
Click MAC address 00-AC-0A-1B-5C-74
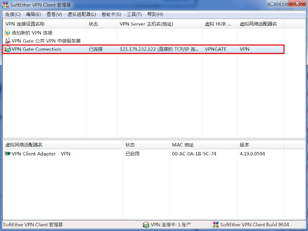click(x=194, y=154)
